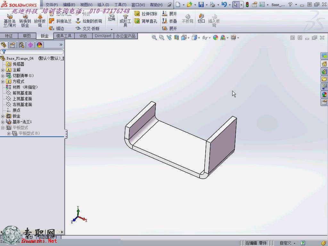328x246 pixels.
Task: Click the Fold (折叠) tool
Action: point(169,21)
